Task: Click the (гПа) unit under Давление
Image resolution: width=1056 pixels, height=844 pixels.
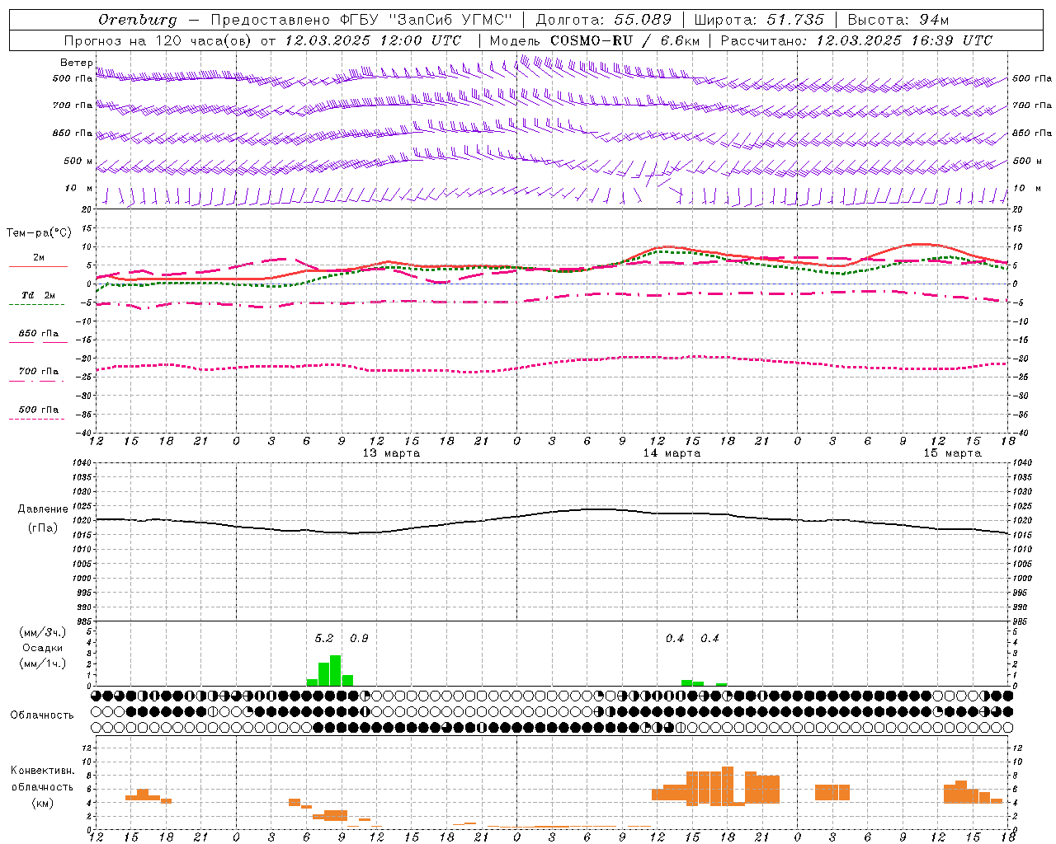Action: tap(43, 528)
